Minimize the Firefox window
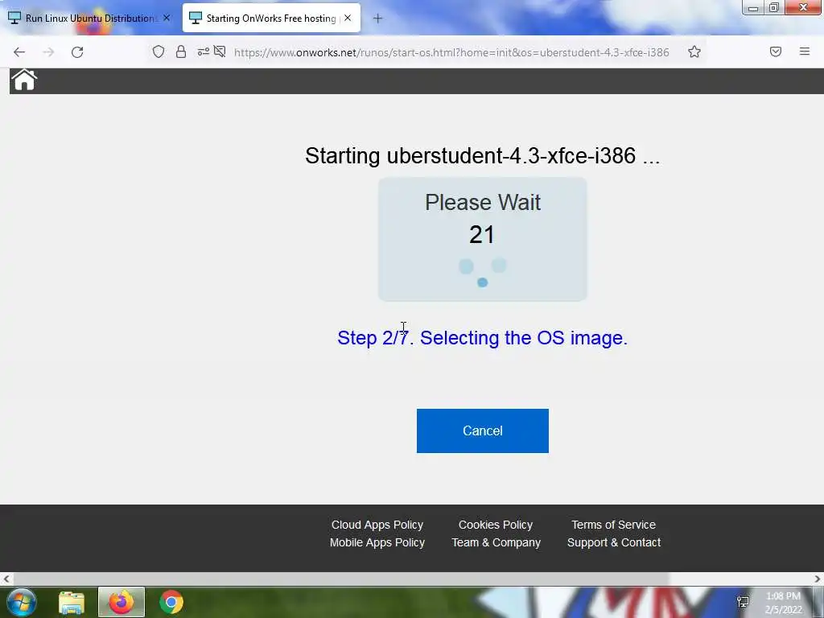 click(x=753, y=7)
